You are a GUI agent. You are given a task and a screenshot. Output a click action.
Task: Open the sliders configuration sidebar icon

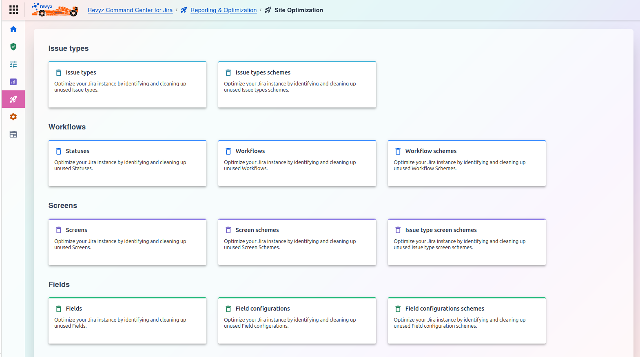(x=13, y=64)
